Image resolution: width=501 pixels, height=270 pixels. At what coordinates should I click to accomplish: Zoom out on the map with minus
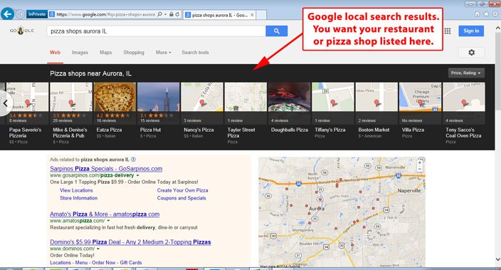click(x=420, y=170)
